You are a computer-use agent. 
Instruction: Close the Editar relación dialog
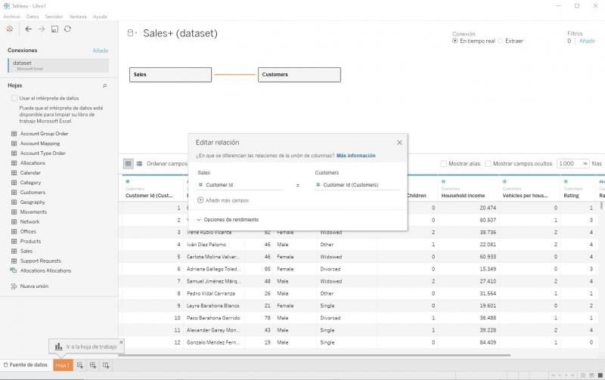[399, 143]
